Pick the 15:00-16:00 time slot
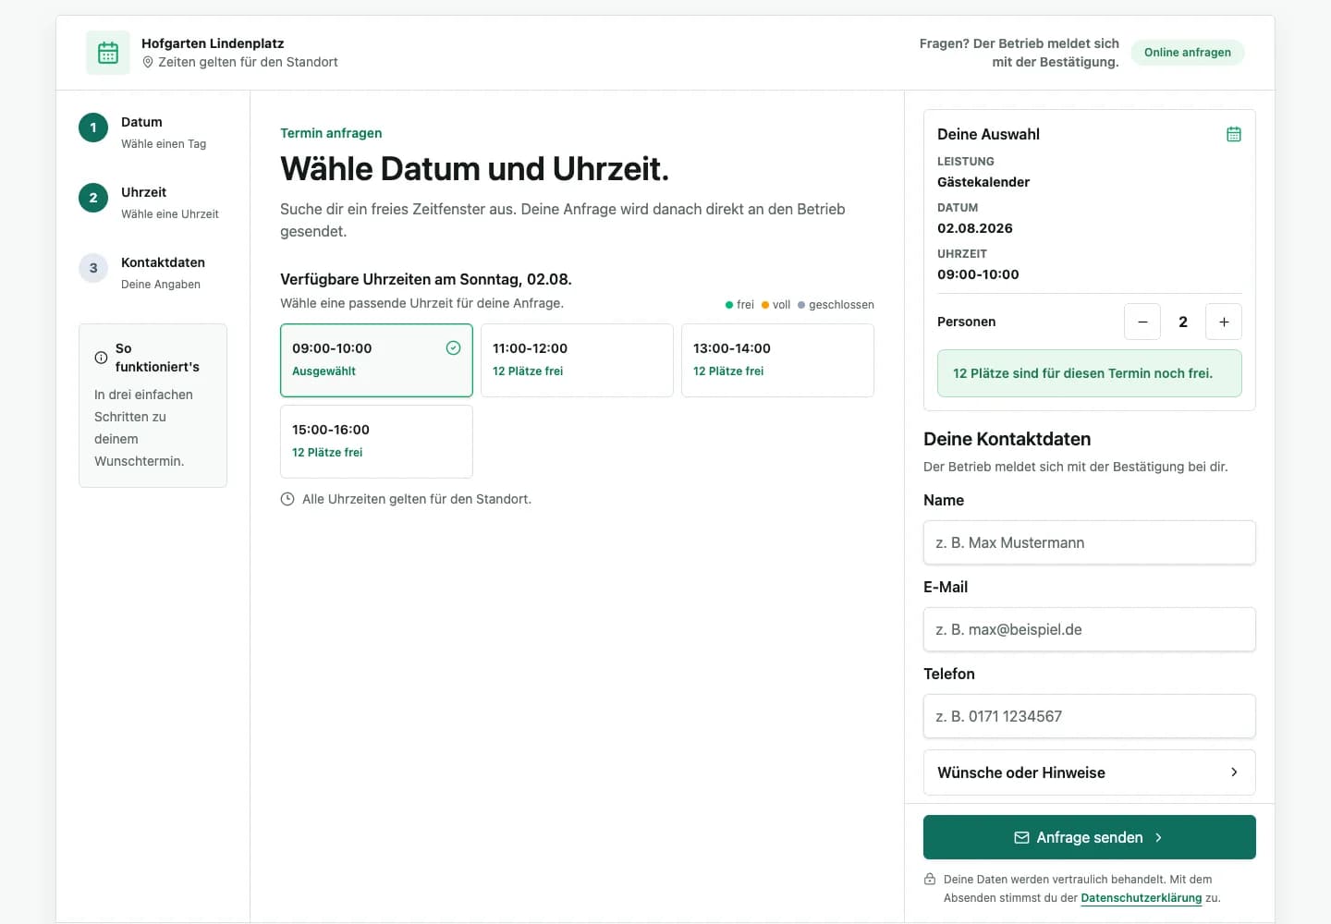This screenshot has width=1331, height=924. point(376,442)
